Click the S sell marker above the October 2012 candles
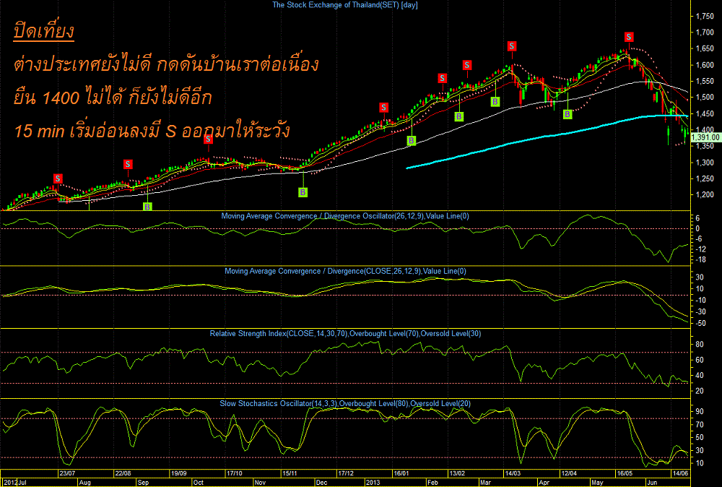The image size is (722, 487). [208, 139]
